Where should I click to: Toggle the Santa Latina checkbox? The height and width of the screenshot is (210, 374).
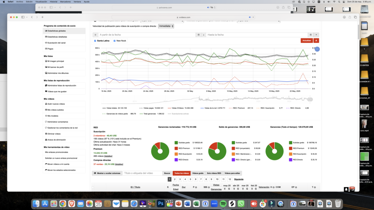click(95, 41)
